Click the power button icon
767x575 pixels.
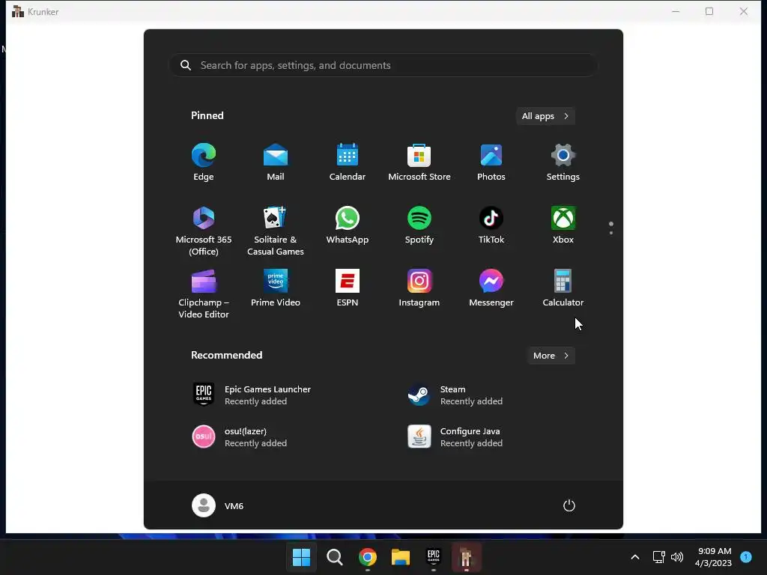click(569, 505)
